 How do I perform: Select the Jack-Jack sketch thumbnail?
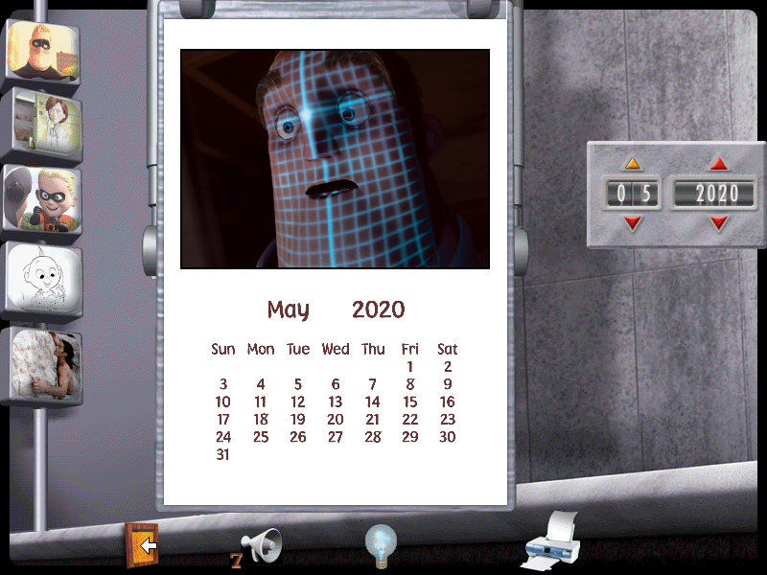(44, 279)
